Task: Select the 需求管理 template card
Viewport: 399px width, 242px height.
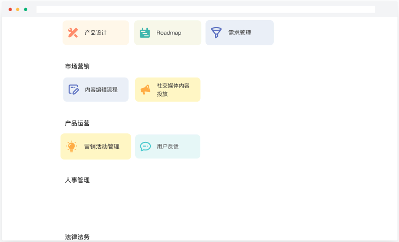Action: click(240, 33)
